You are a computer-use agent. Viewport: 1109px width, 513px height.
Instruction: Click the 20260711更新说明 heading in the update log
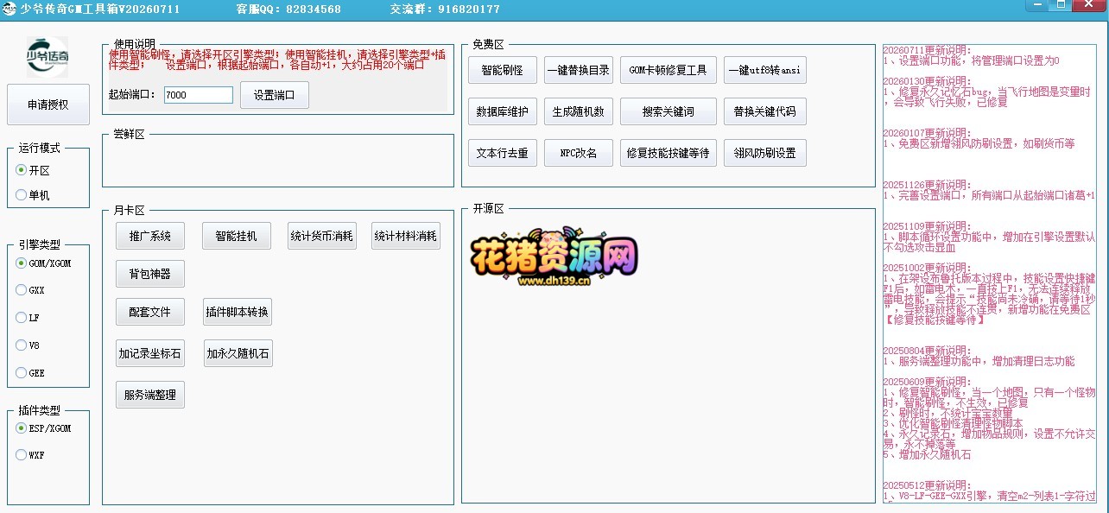(927, 50)
